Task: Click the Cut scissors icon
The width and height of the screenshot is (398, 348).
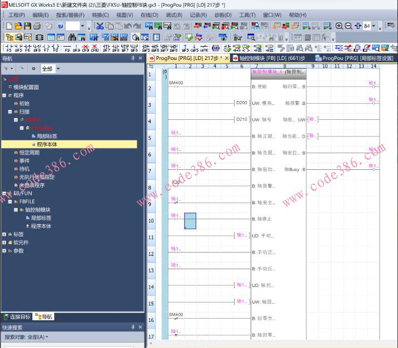Action: coord(100,26)
